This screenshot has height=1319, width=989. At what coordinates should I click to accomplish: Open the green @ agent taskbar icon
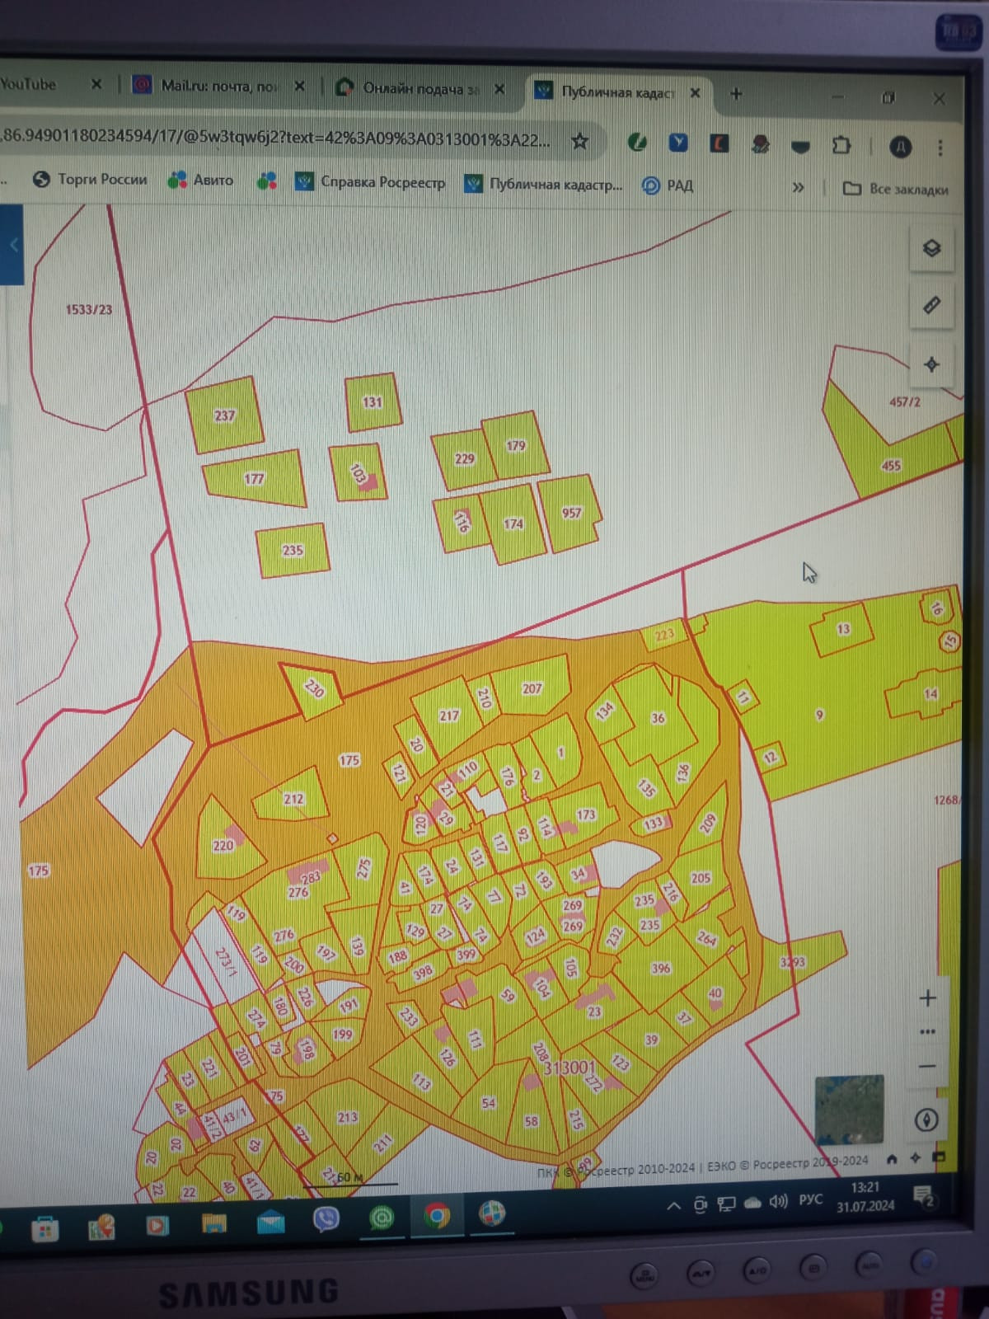(x=382, y=1218)
